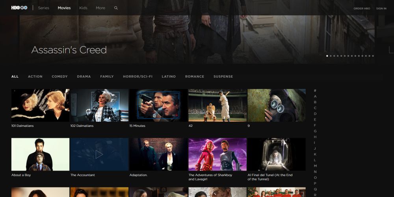The image size is (394, 197).
Task: Click the HBO GO logo
Action: (19, 8)
